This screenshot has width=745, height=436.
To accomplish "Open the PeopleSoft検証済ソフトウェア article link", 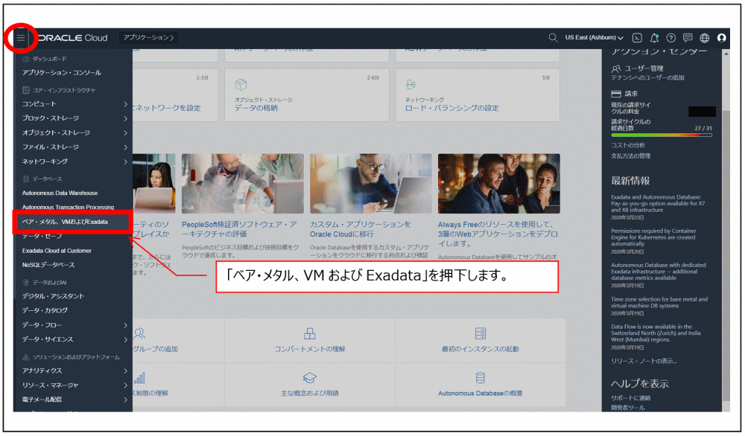I will [x=239, y=229].
